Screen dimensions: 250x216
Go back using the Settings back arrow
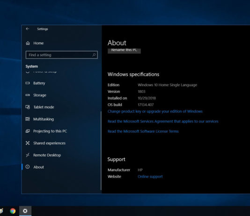28,29
